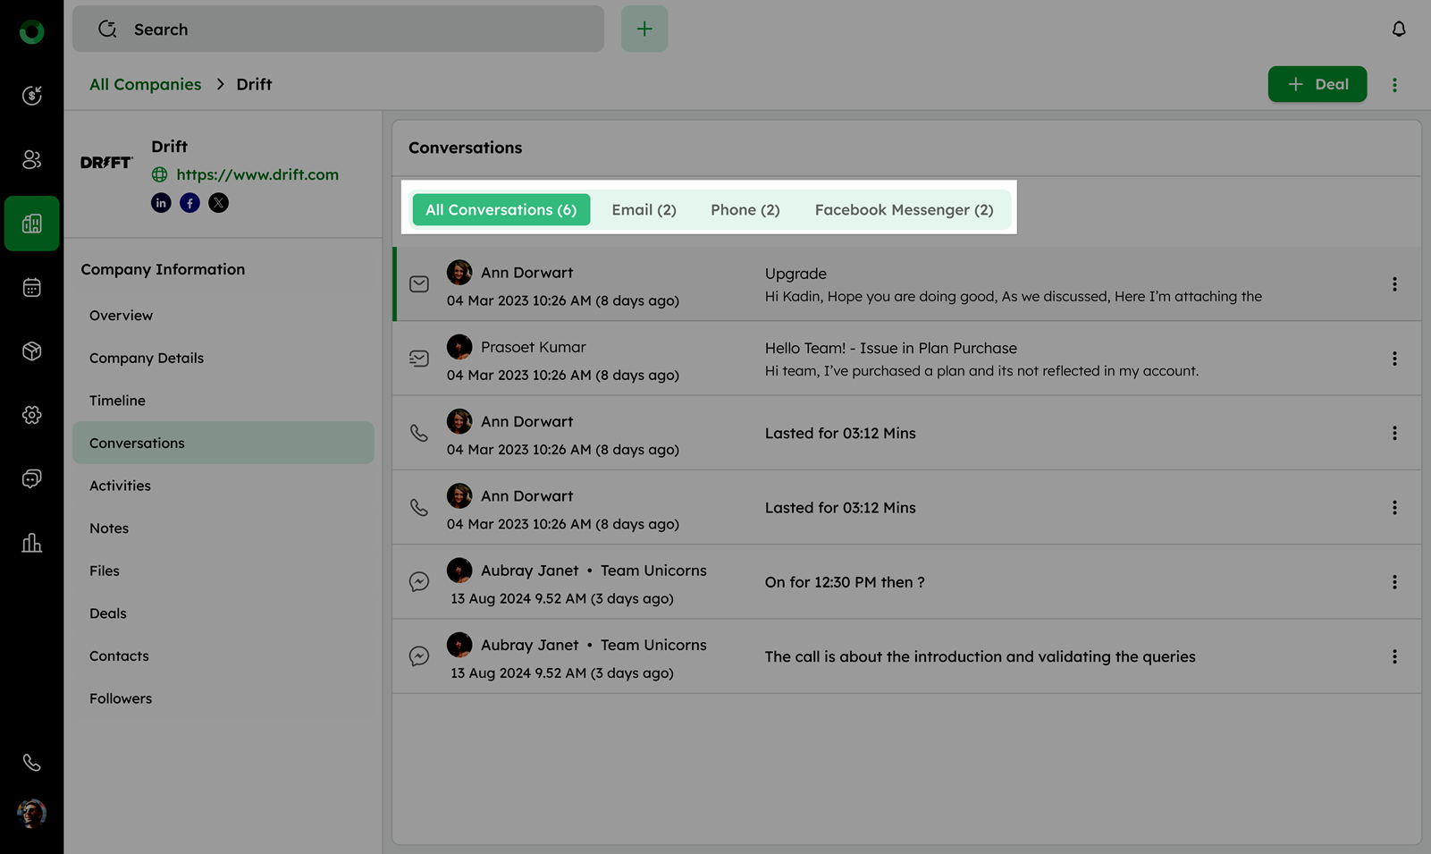The width and height of the screenshot is (1431, 854).
Task: Select the Phone (2) tab
Action: 745,210
